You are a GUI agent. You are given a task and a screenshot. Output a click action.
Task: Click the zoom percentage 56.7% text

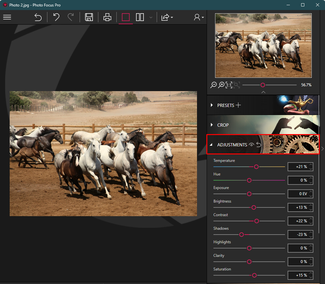pos(306,85)
